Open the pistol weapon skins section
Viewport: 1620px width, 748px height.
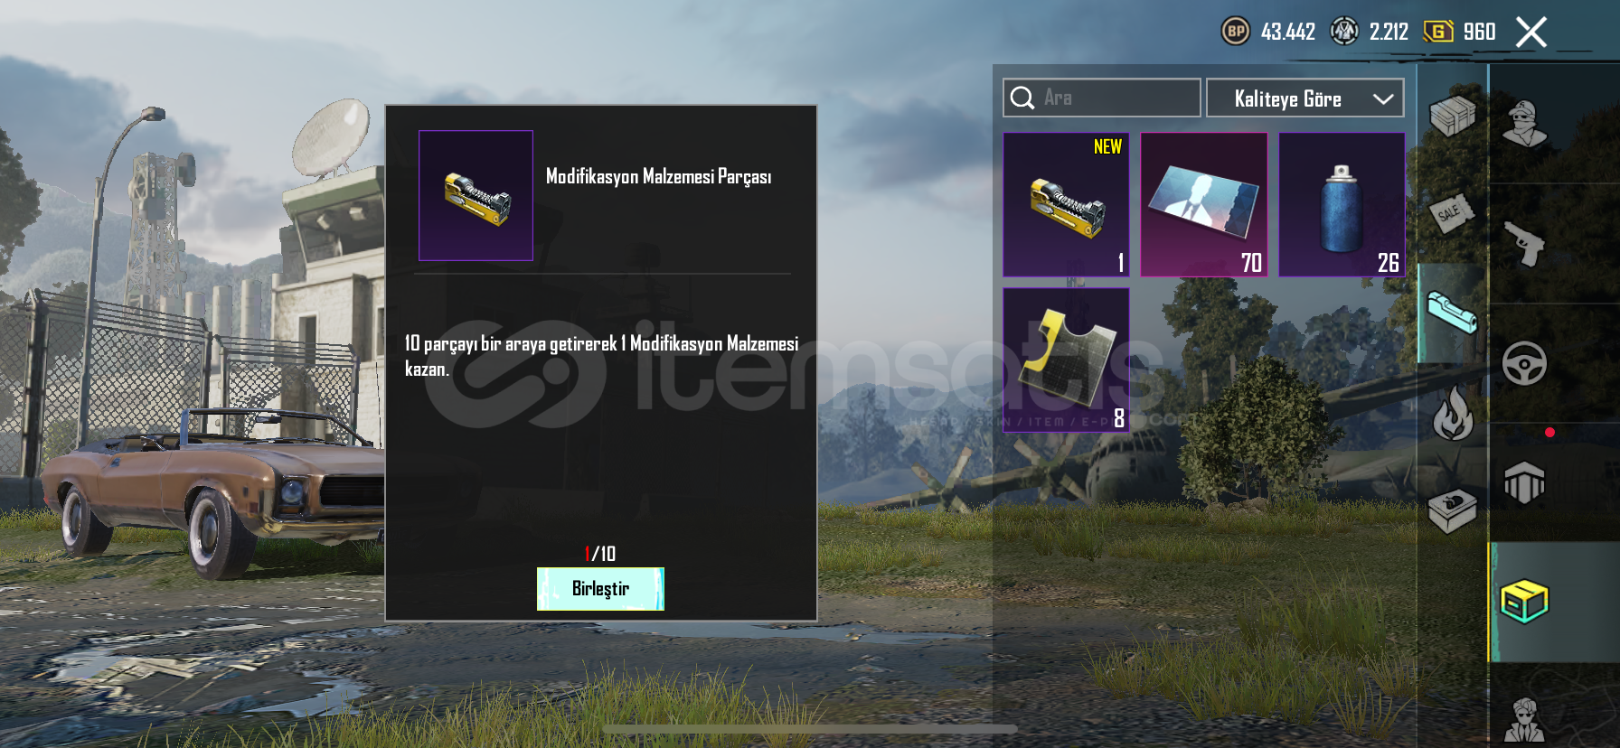pyautogui.click(x=1524, y=243)
